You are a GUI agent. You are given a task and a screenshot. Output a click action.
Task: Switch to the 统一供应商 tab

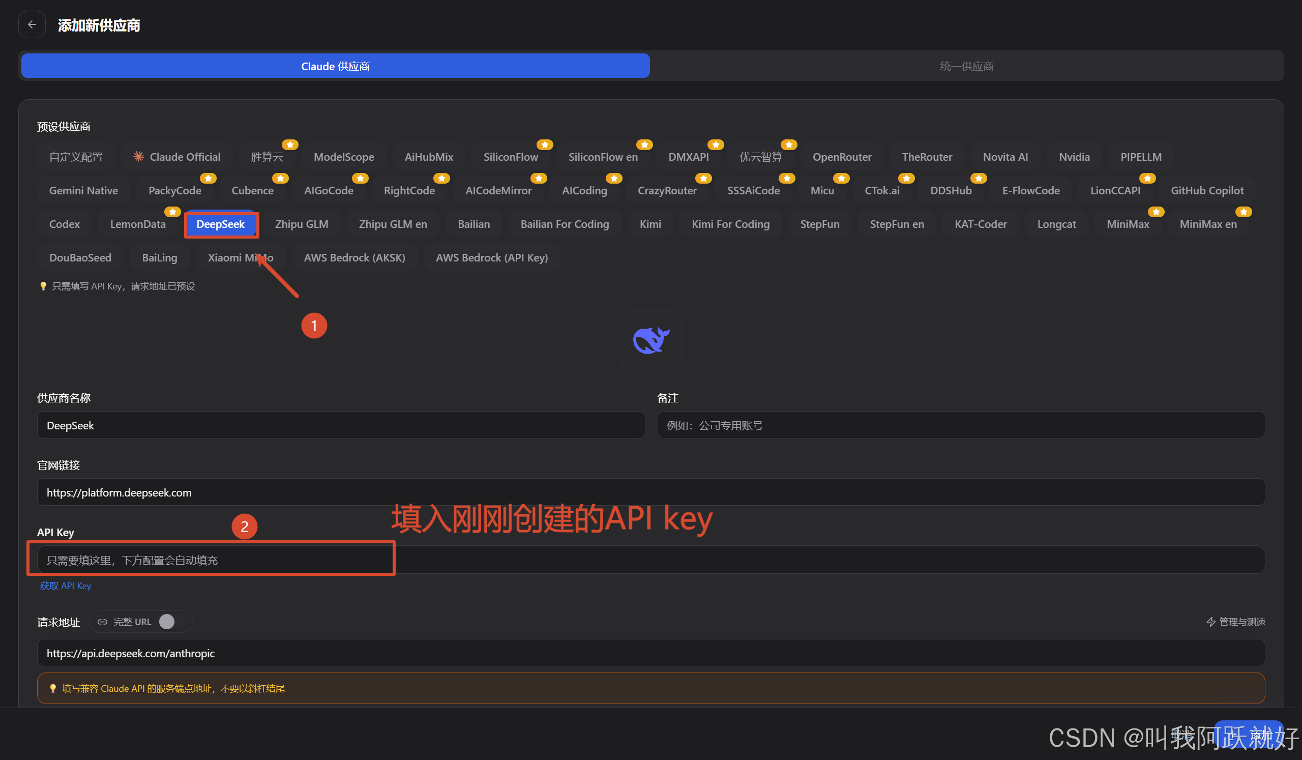point(966,66)
